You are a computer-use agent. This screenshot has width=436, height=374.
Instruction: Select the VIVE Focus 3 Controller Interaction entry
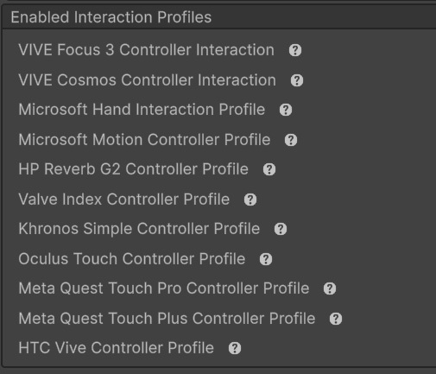146,50
